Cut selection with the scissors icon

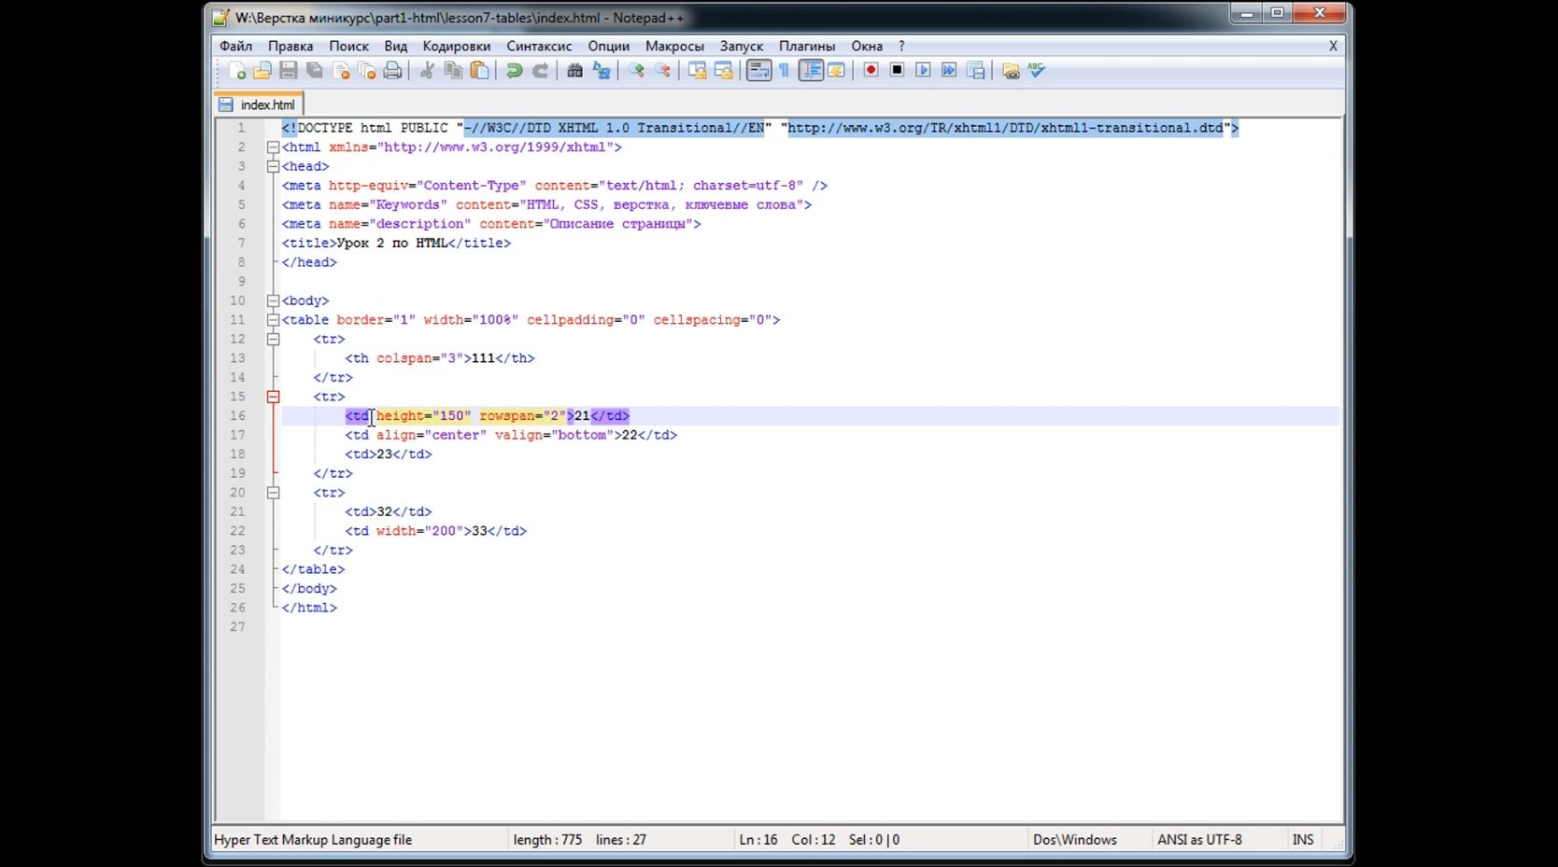(x=427, y=71)
